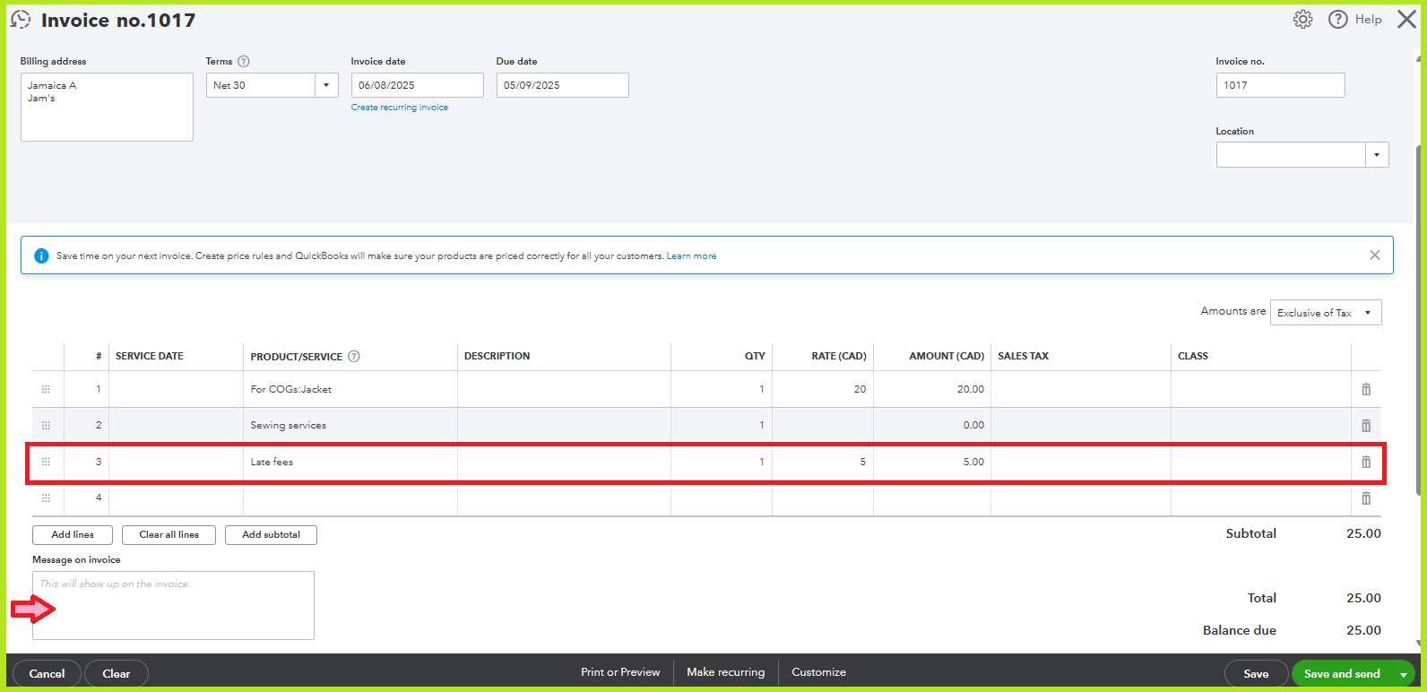Click trash icon on Late fees row

pyautogui.click(x=1366, y=463)
